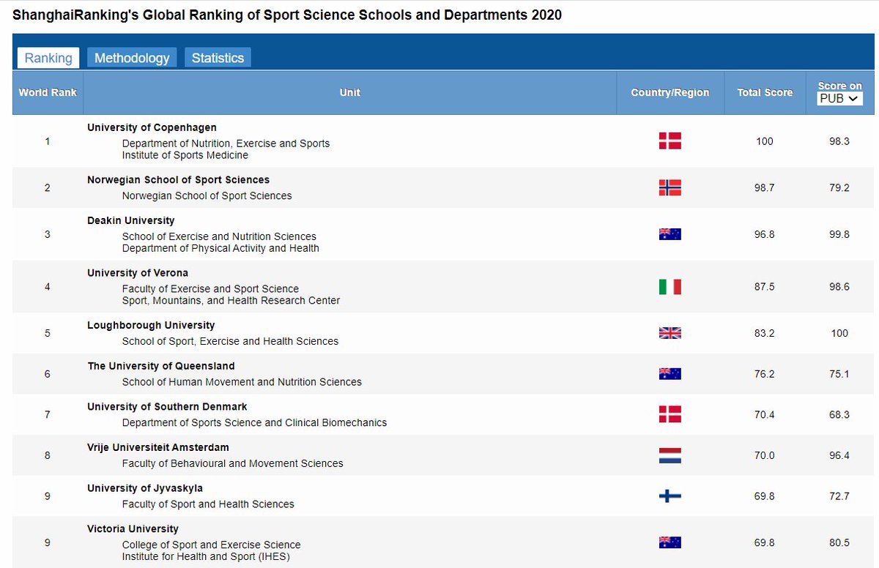The height and width of the screenshot is (568, 879).
Task: Select 'Institute of Sports Medicine' text
Action: click(185, 155)
